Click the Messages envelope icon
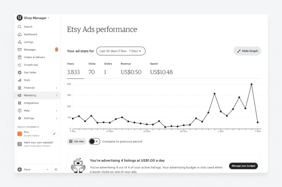 coord(19,49)
